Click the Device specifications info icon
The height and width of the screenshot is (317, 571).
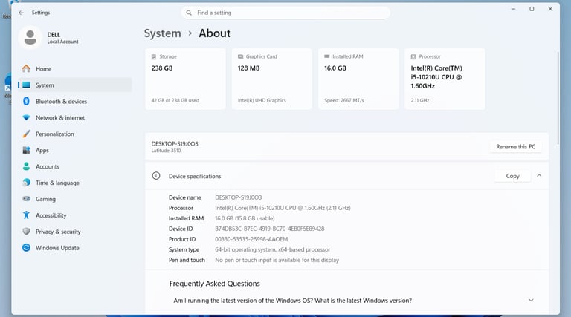(x=156, y=176)
